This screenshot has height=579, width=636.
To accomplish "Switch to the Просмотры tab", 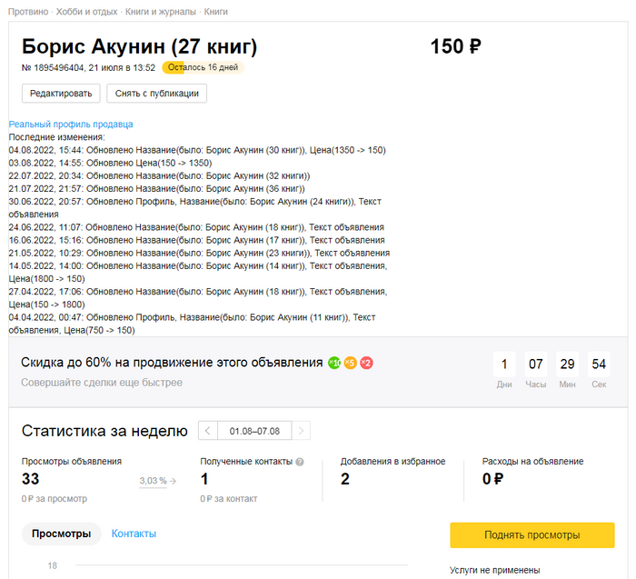I will [61, 534].
